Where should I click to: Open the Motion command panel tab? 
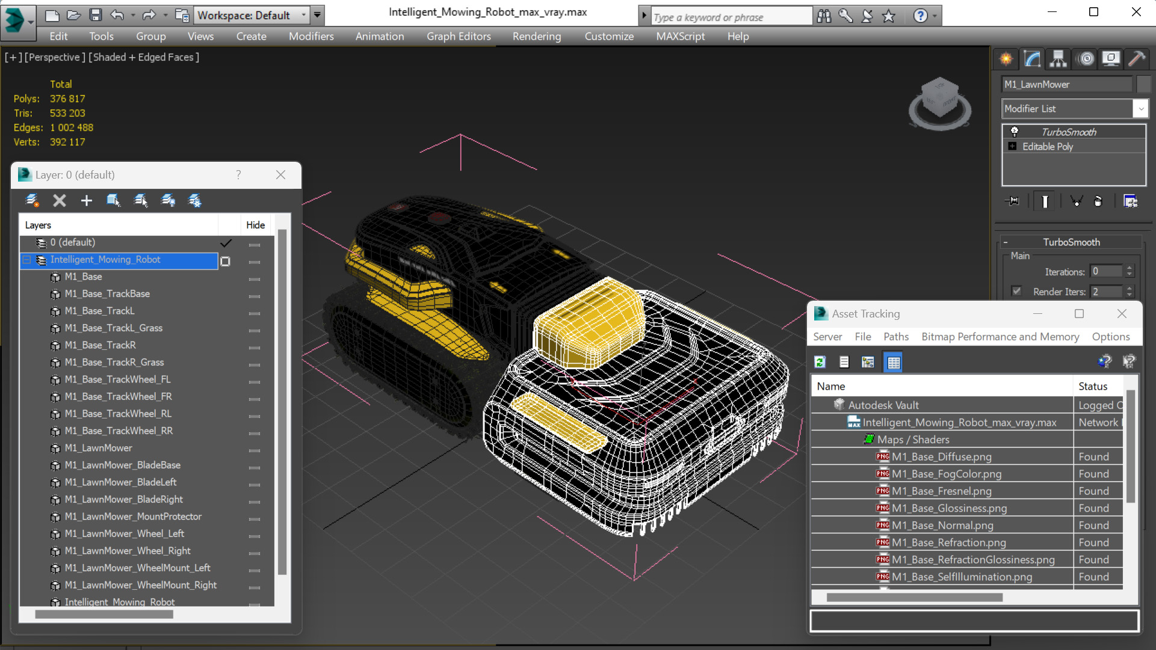(1086, 59)
